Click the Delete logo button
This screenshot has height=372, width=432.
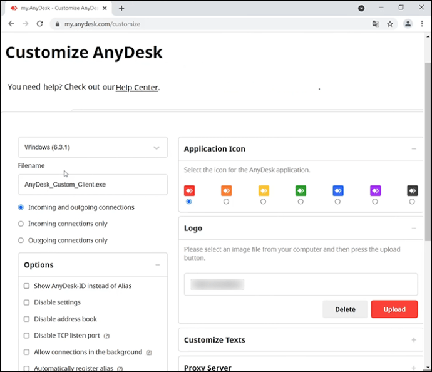click(345, 309)
